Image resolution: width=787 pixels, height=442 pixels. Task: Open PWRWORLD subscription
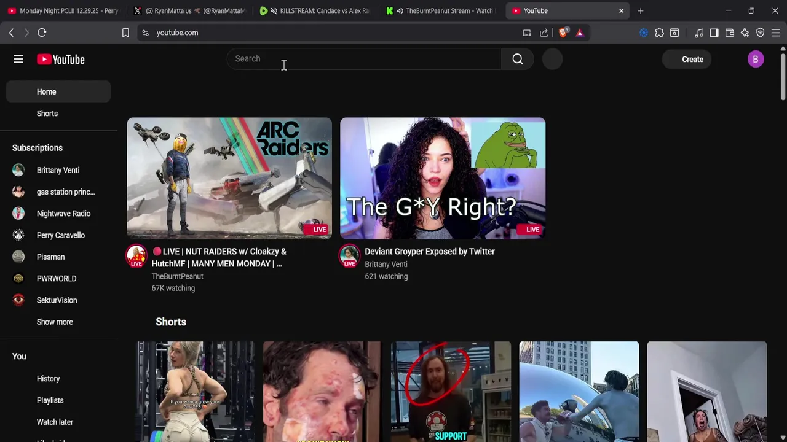pos(58,279)
